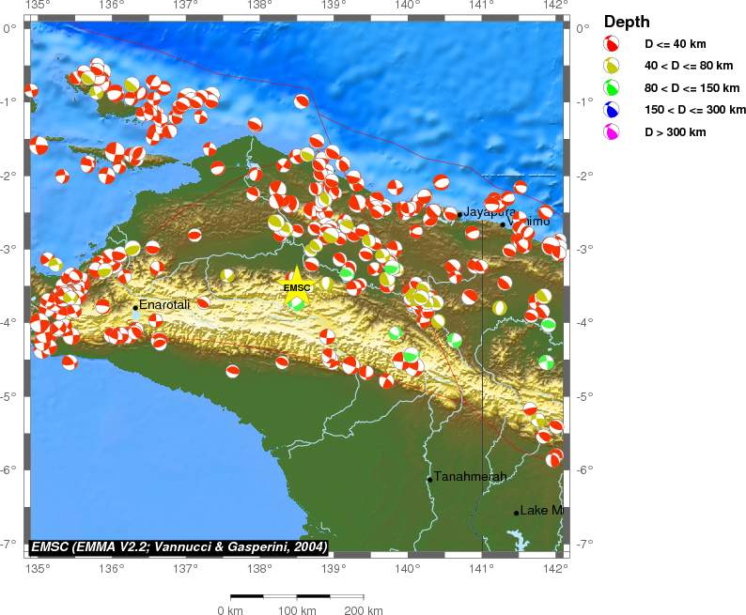Click the D > 300 km legend label

[x=676, y=132]
